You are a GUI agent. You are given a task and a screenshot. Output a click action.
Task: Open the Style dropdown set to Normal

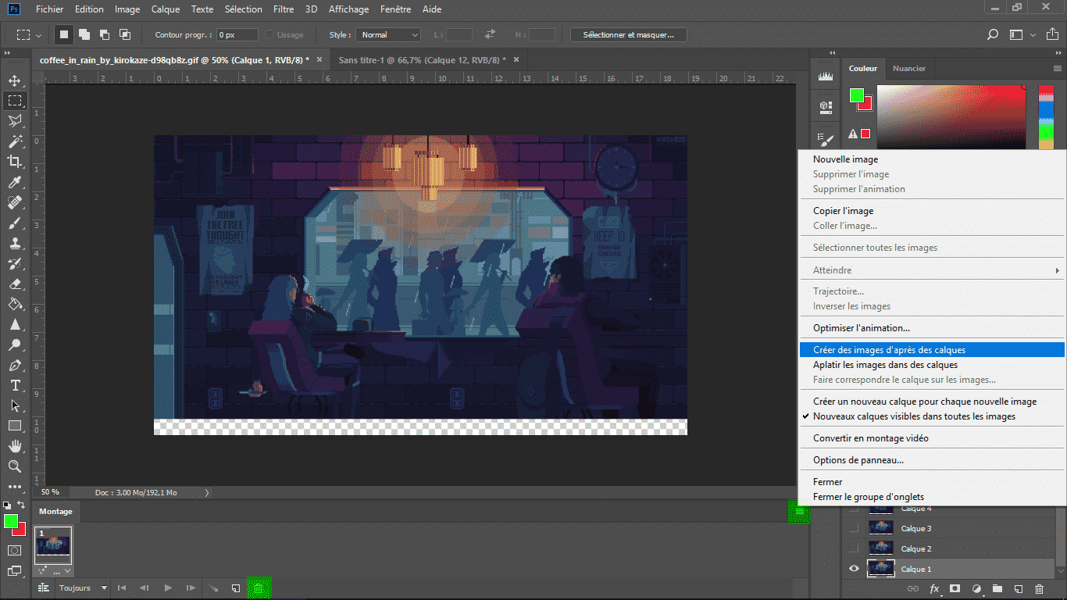[x=388, y=35]
